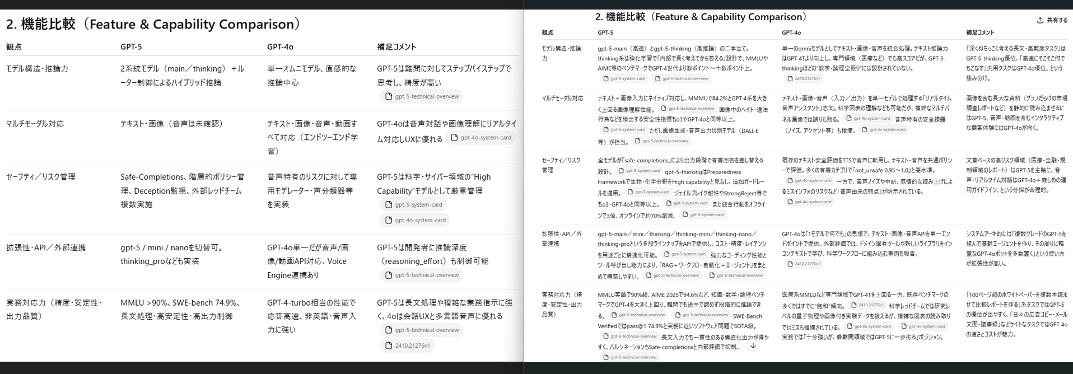The width and height of the screenshot is (1073, 374).
Task: Click cell GPT-4-turbo相当の性能で応答高速
Action: (312, 316)
